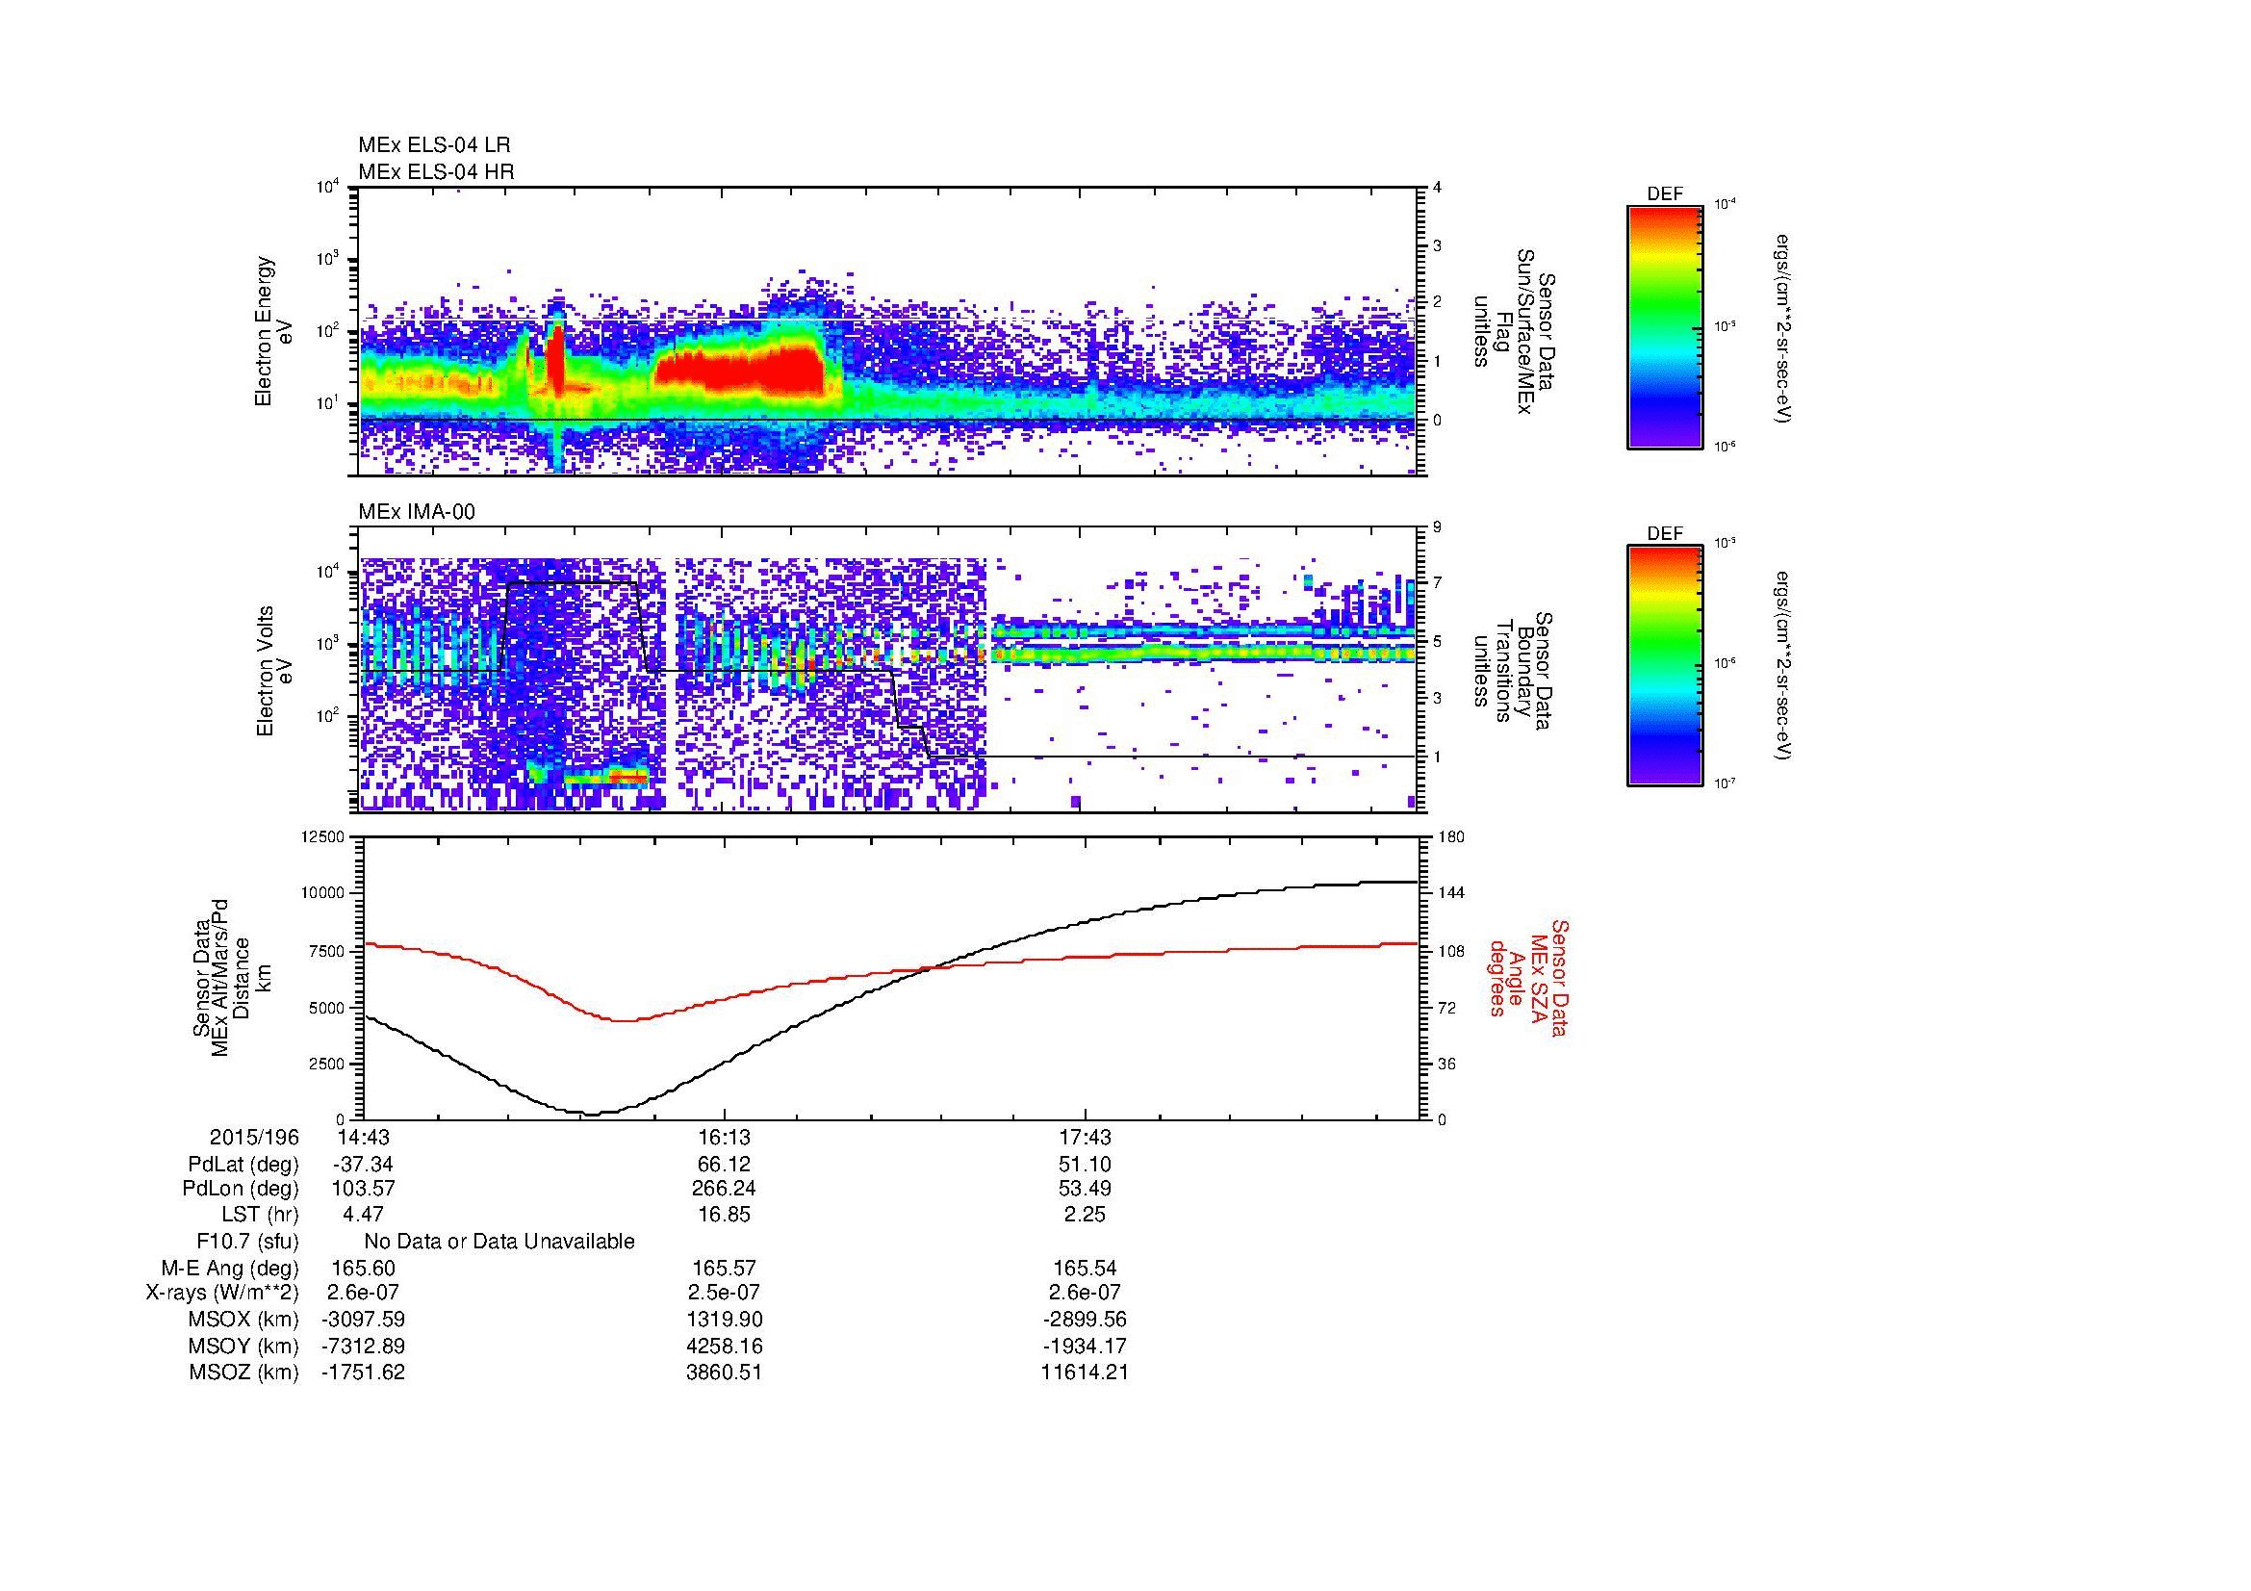Click the altitude axis tick '5000'
The image size is (2251, 1591).
[326, 1008]
